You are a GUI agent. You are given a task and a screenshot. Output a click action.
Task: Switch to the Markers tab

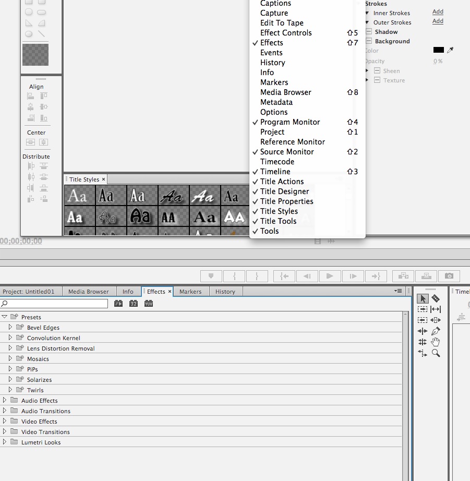coord(190,292)
